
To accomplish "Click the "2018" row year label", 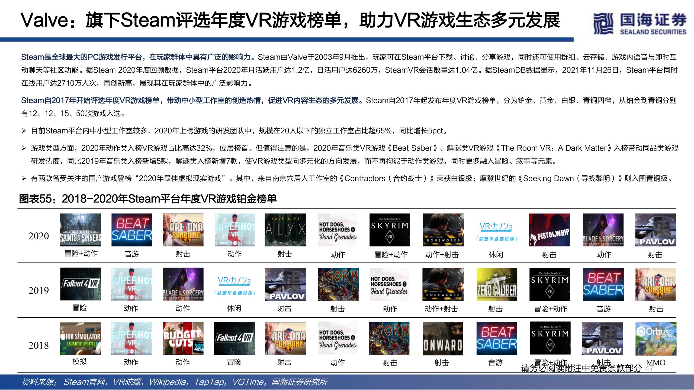I will tap(38, 346).
